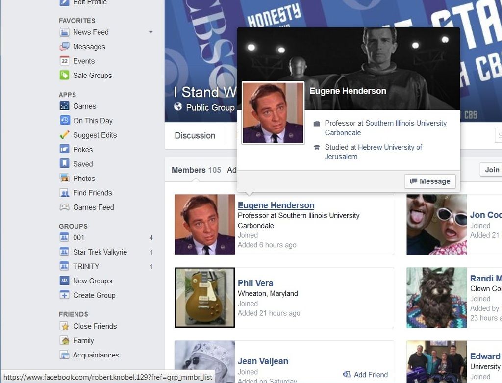Click the TRINITY group icon
Viewport: 502px width, 383px height.
point(64,266)
